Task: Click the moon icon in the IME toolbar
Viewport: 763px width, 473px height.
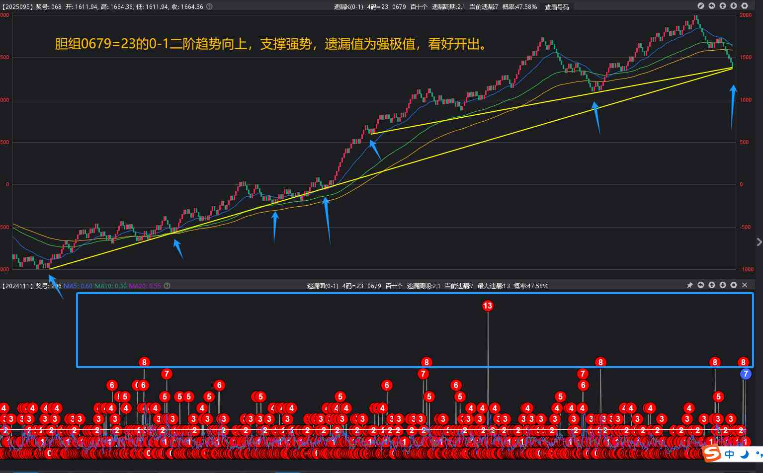Action: 745,454
